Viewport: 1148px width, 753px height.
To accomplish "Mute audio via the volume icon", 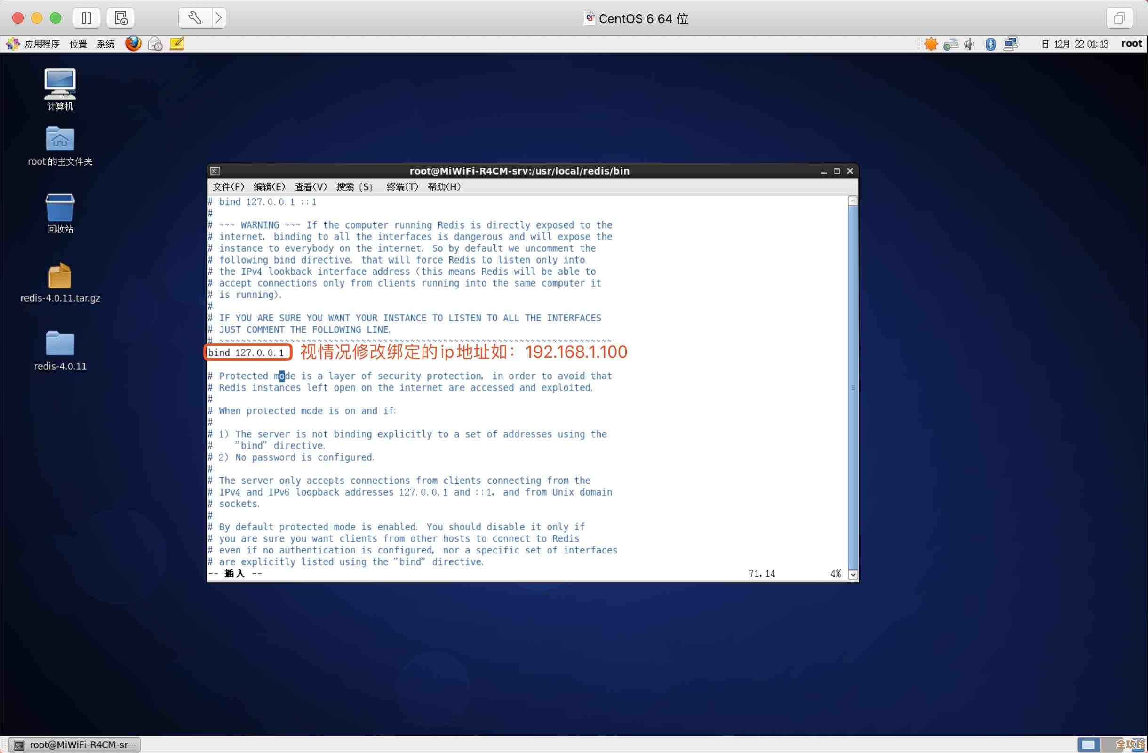I will point(969,43).
